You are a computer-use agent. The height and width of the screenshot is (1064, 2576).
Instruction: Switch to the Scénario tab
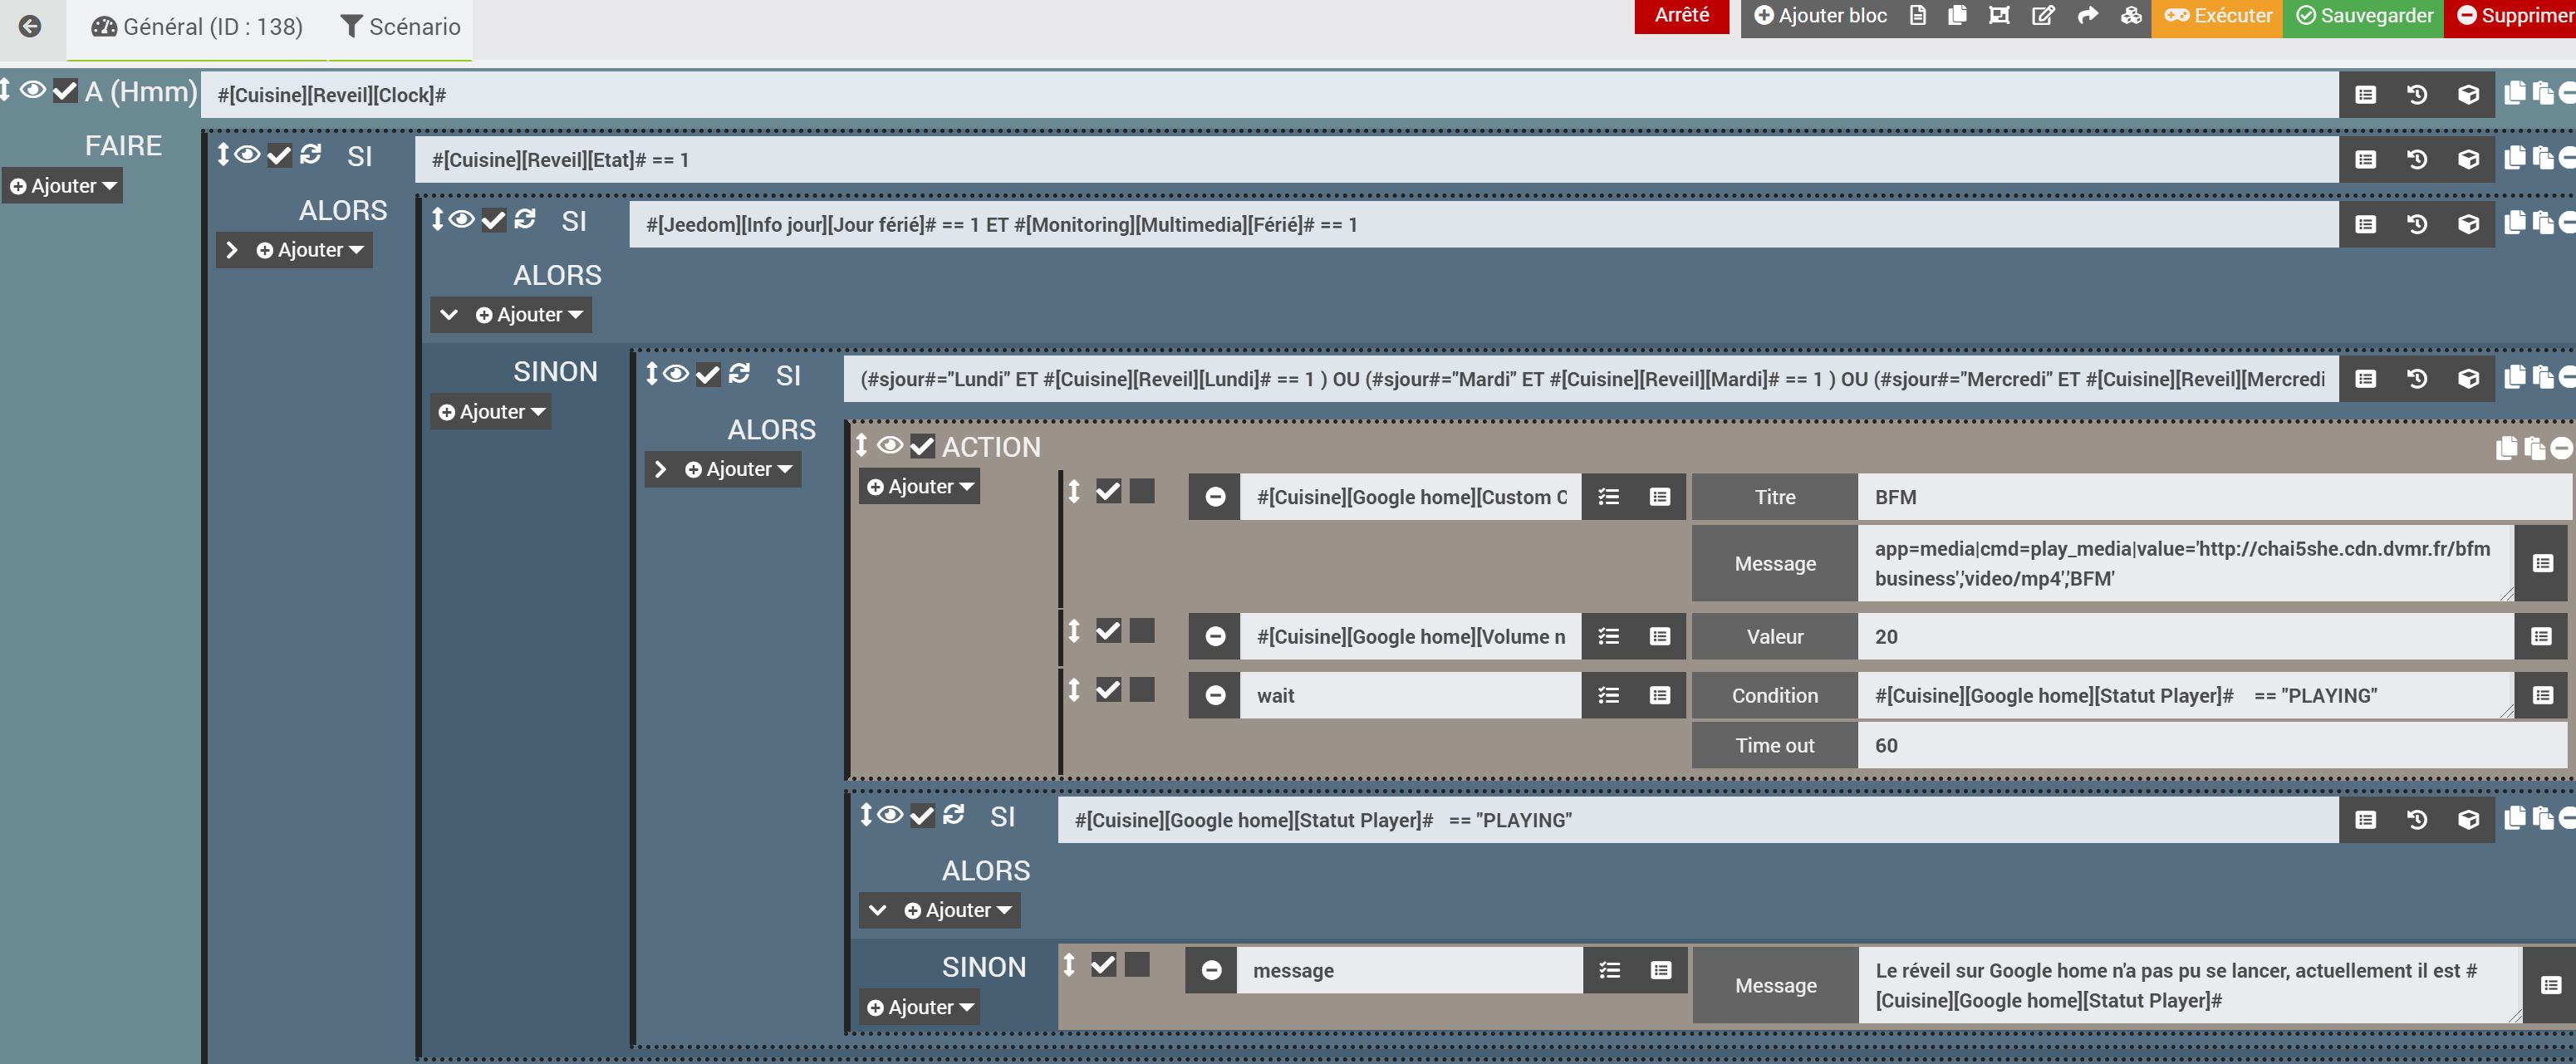(401, 27)
